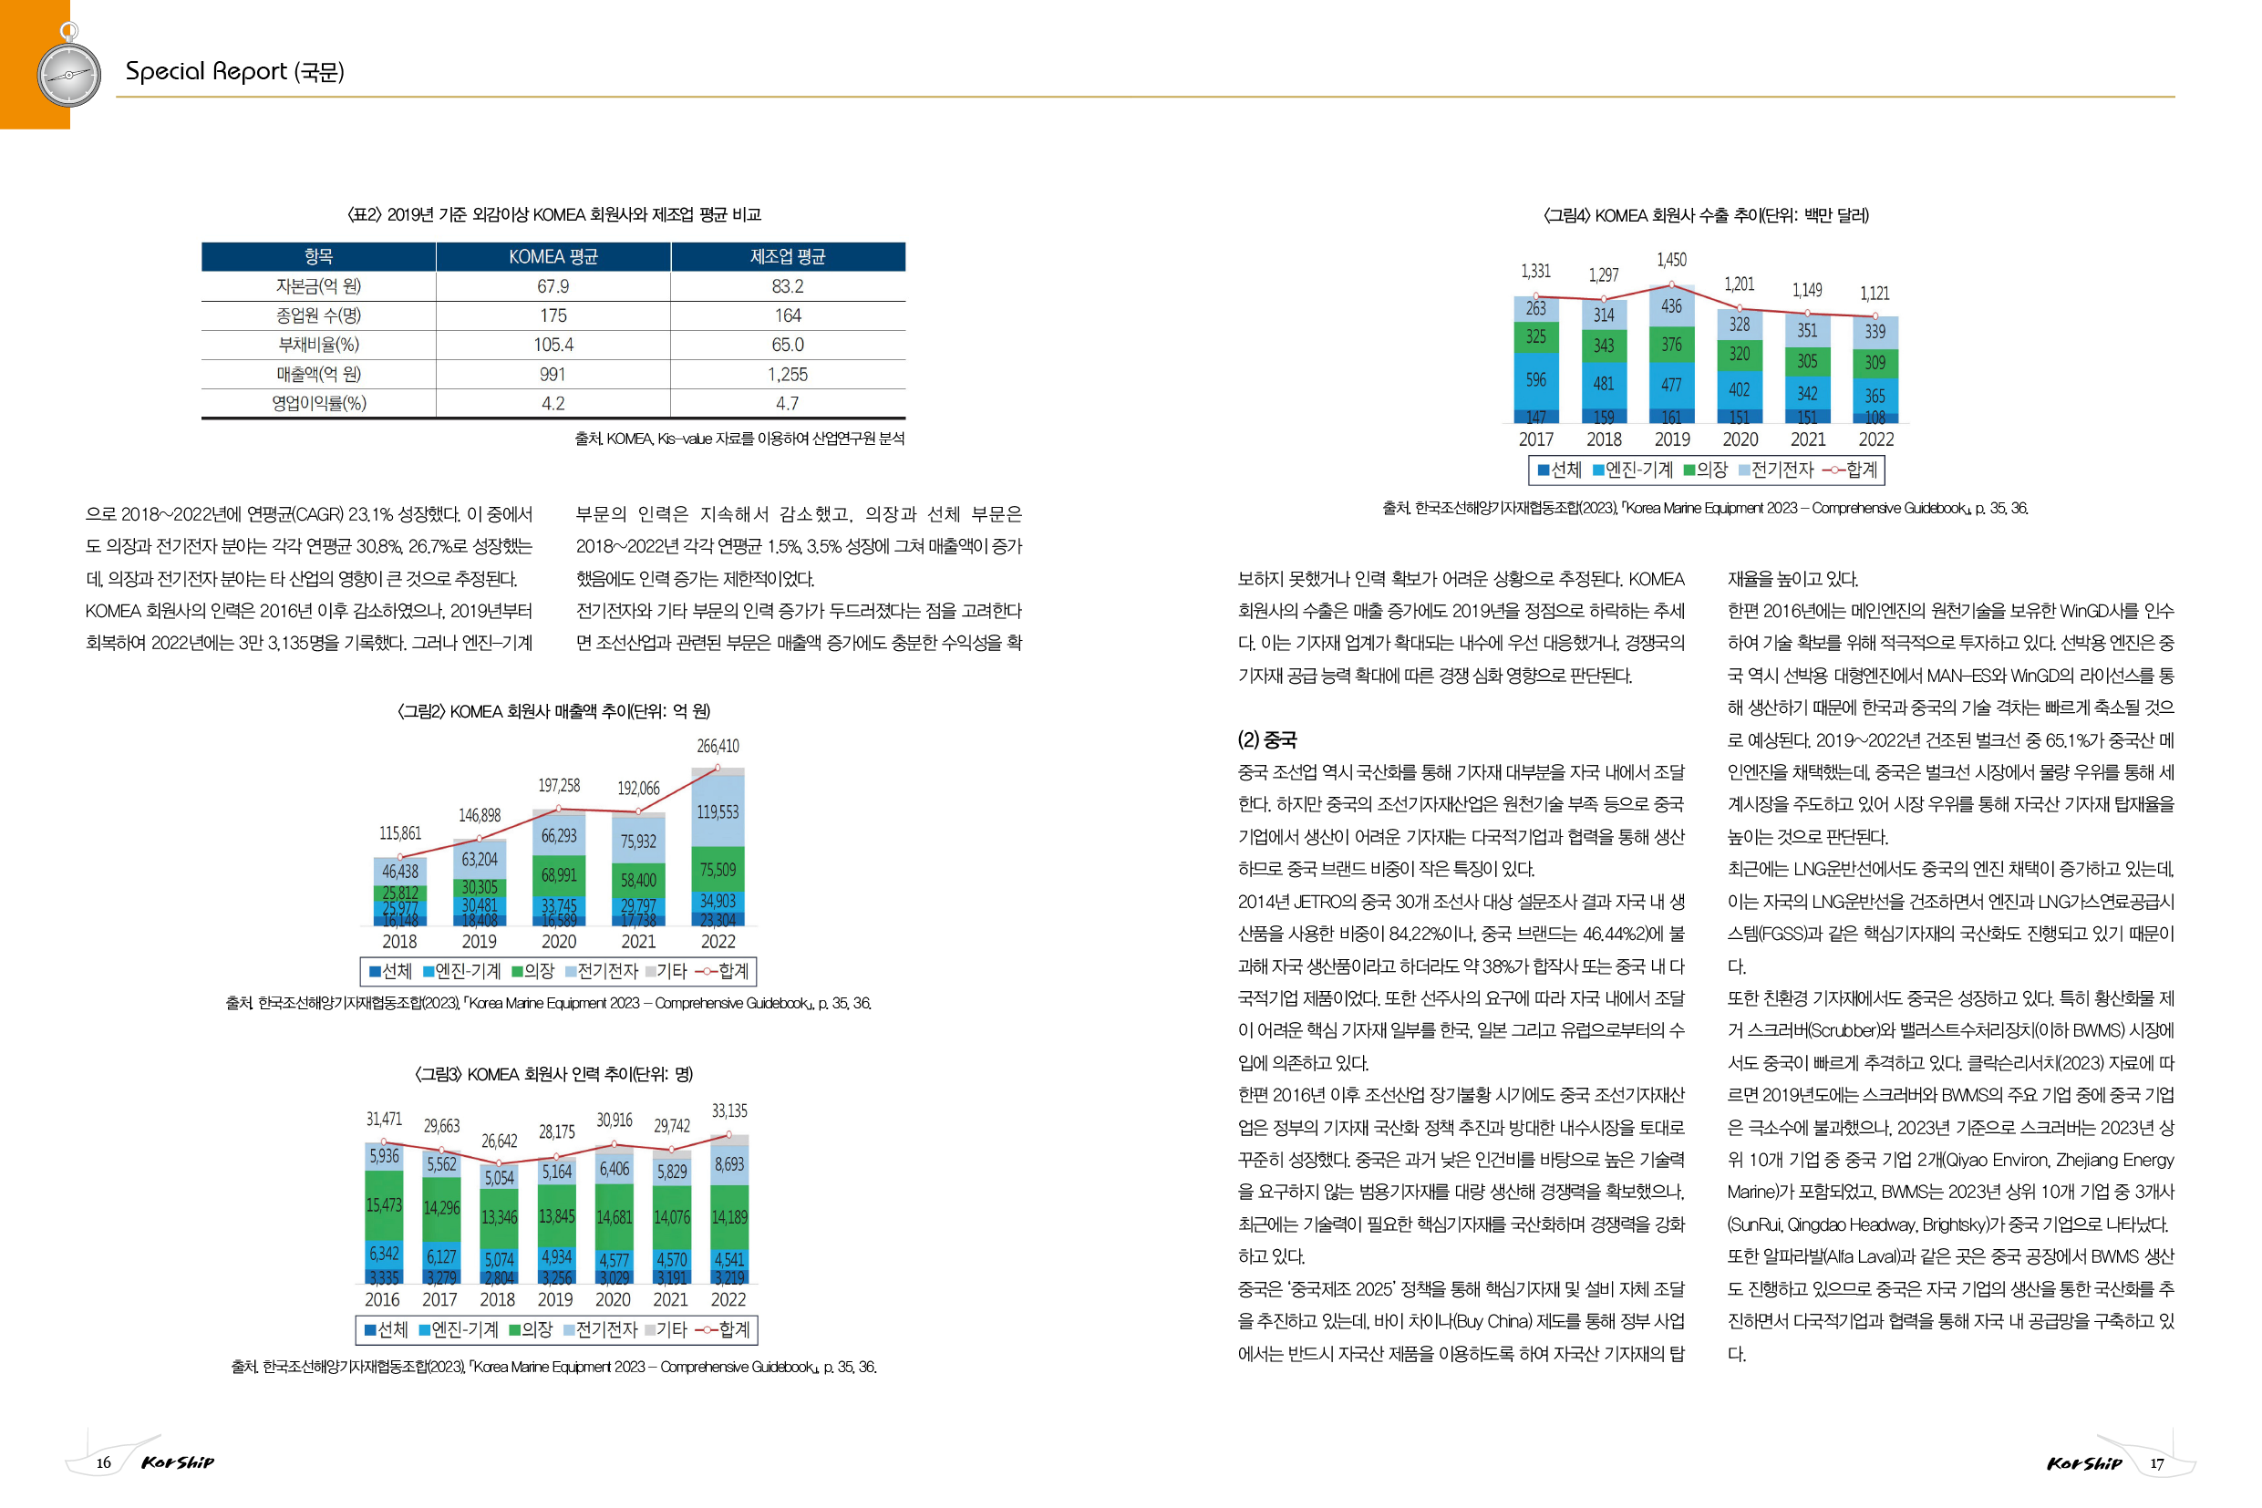Click the 그림2 매출액 추이 chart title
Viewport: 2262px width, 1508px height.
pos(554,711)
